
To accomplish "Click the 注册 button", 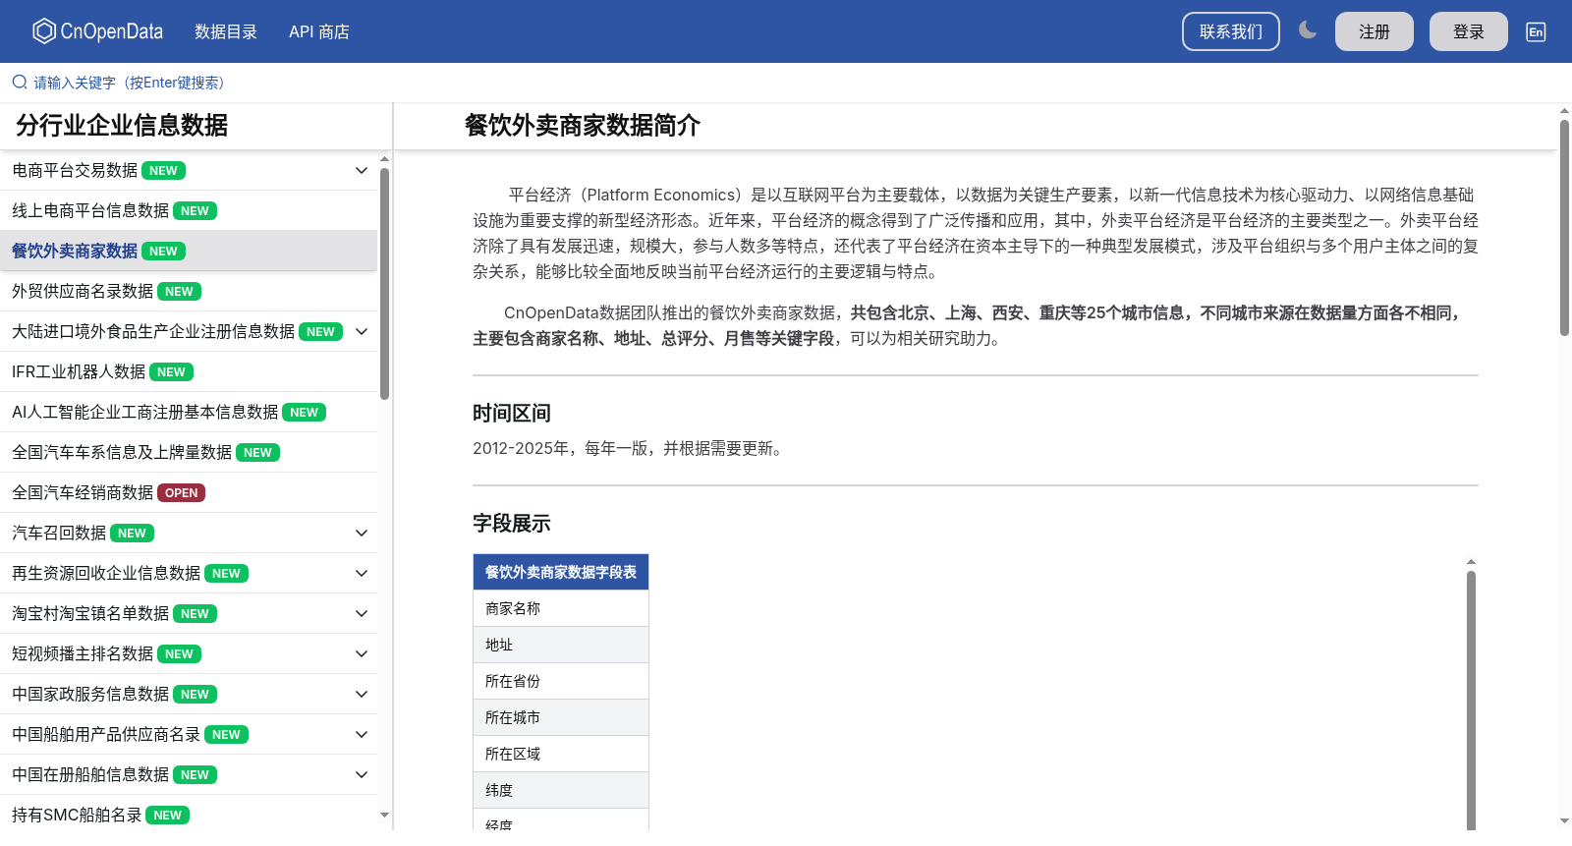I will [x=1374, y=31].
